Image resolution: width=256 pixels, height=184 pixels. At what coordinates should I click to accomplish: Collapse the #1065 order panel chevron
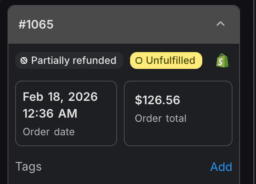[x=220, y=24]
